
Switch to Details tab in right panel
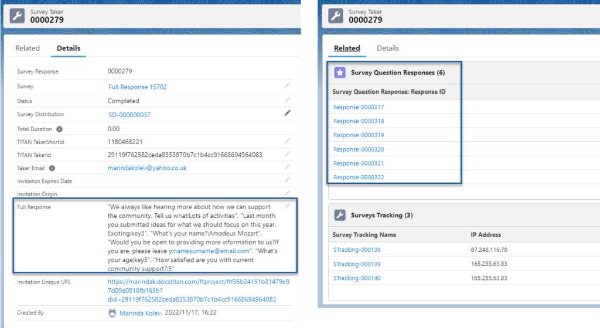pos(388,48)
